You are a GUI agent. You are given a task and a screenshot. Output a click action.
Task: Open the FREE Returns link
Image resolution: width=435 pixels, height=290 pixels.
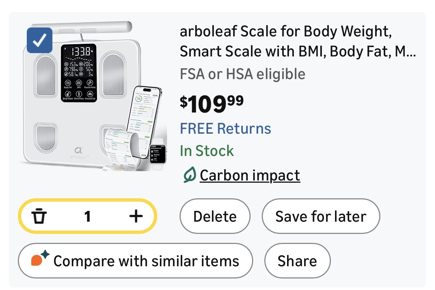(225, 128)
